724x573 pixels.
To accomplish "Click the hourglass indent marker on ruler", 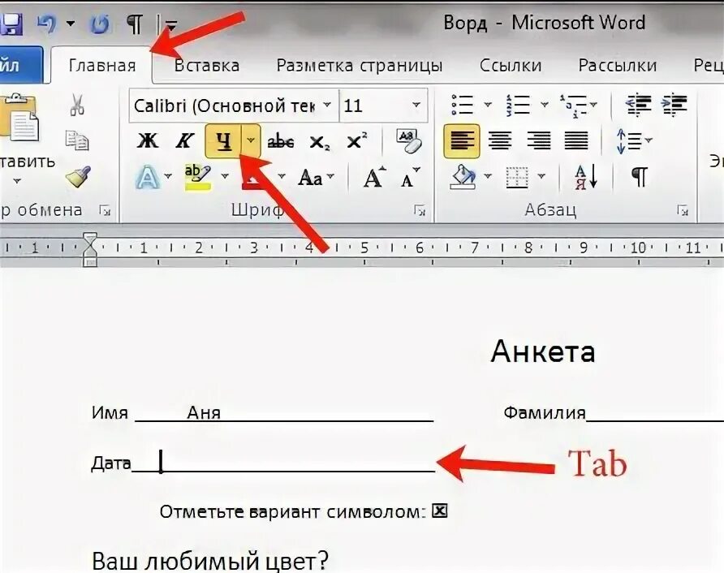I will click(x=89, y=249).
